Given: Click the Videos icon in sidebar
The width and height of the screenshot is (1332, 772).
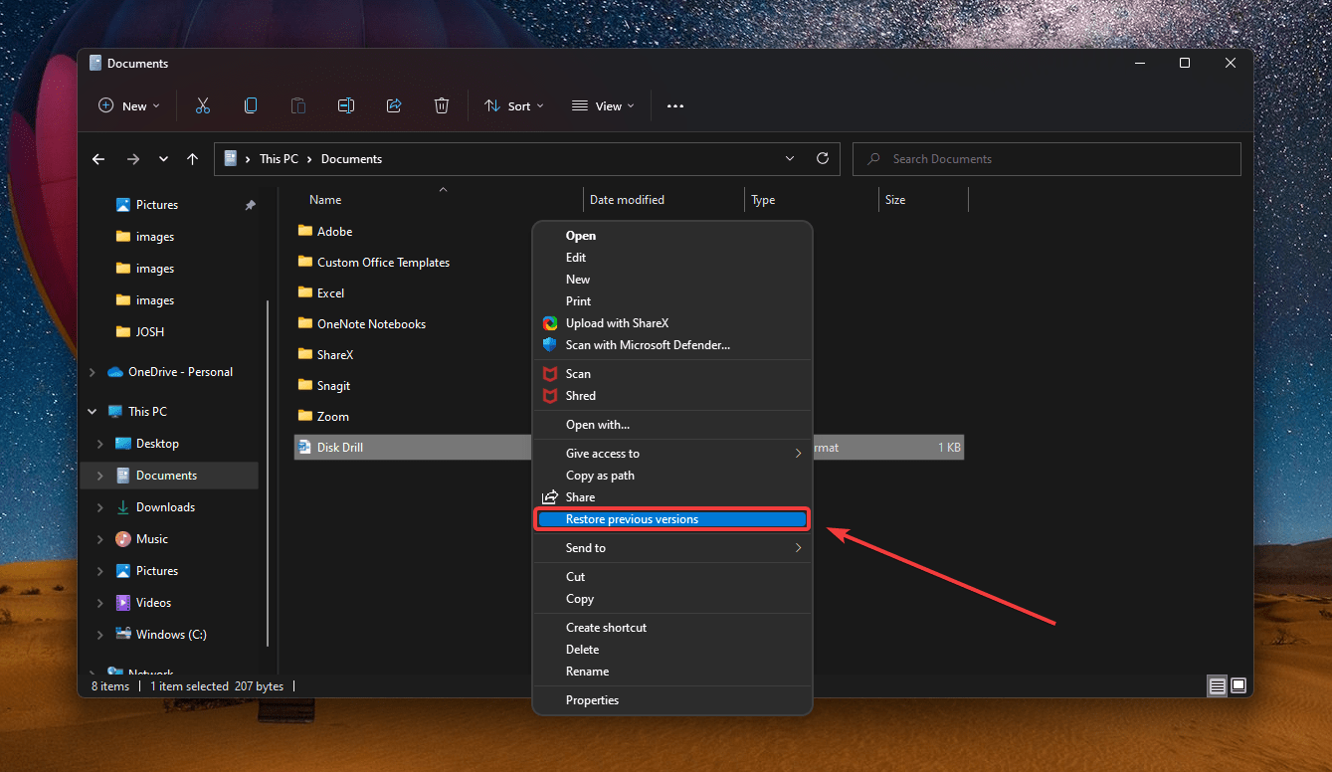Looking at the screenshot, I should tap(123, 603).
